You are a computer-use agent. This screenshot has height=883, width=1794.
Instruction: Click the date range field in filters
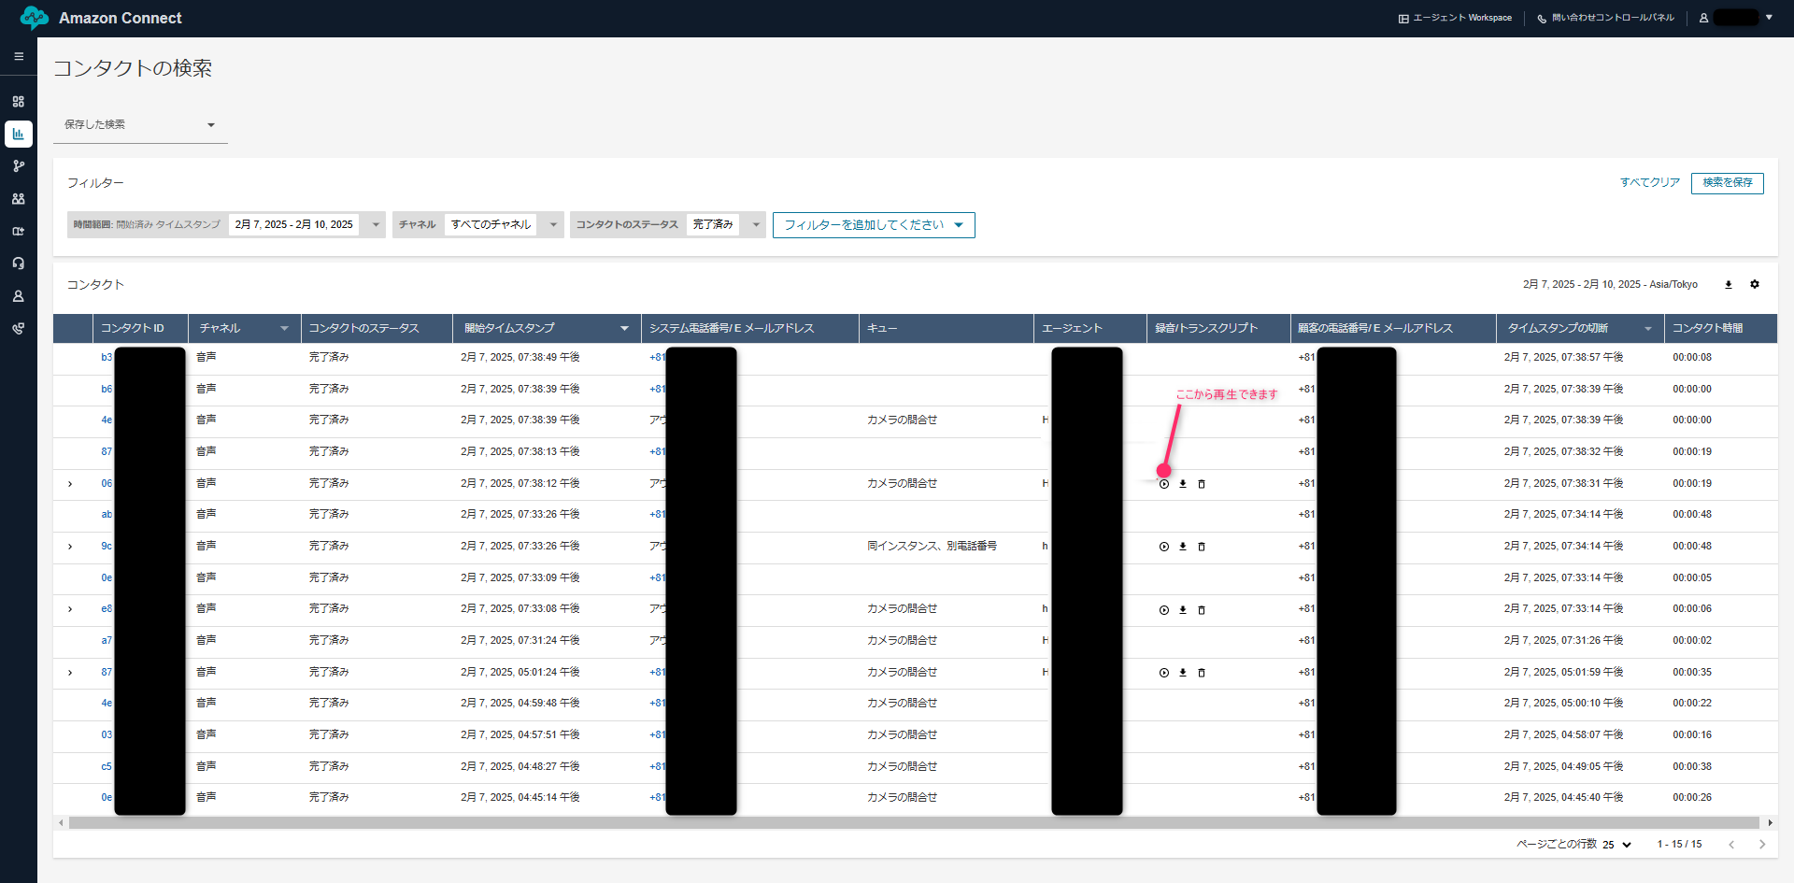(x=294, y=225)
